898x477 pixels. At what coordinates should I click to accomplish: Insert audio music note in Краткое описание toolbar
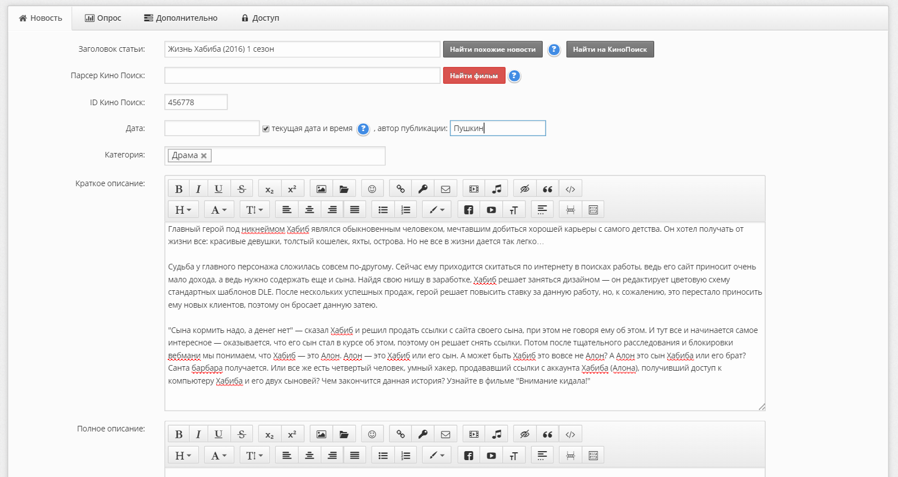[497, 189]
